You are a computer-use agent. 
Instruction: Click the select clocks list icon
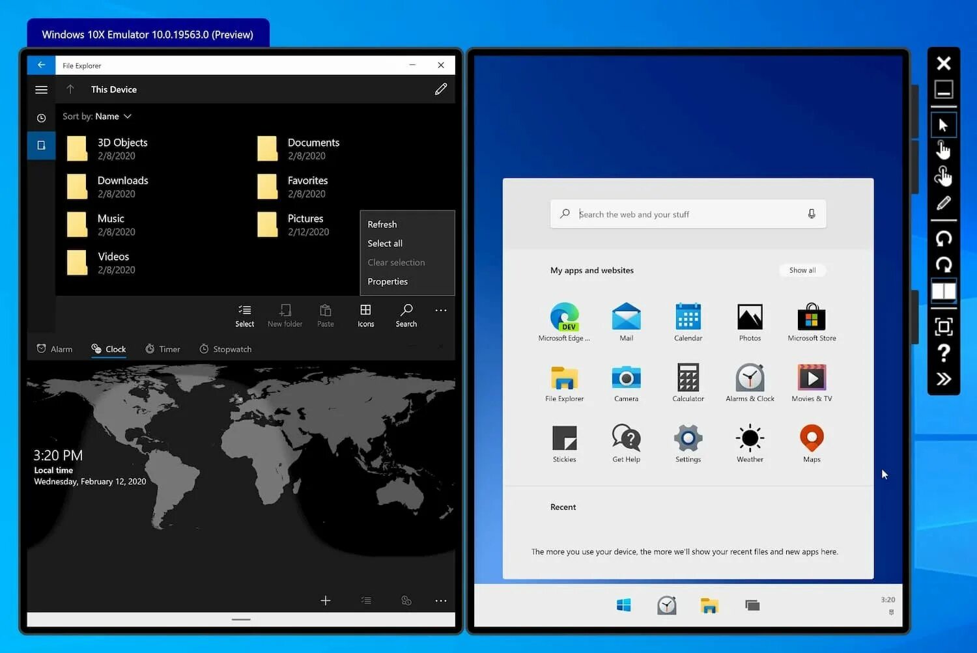pos(366,600)
